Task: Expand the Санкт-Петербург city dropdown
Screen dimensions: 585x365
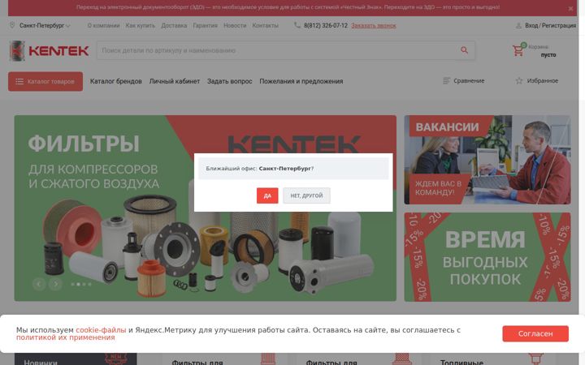Action: click(45, 26)
